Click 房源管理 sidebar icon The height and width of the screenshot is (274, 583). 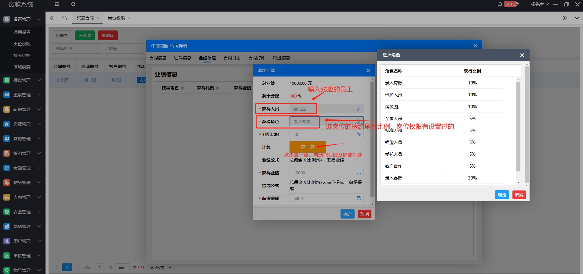pos(7,124)
